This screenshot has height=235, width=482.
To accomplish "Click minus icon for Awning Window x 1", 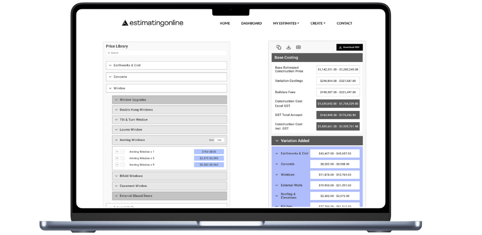I will [122, 152].
